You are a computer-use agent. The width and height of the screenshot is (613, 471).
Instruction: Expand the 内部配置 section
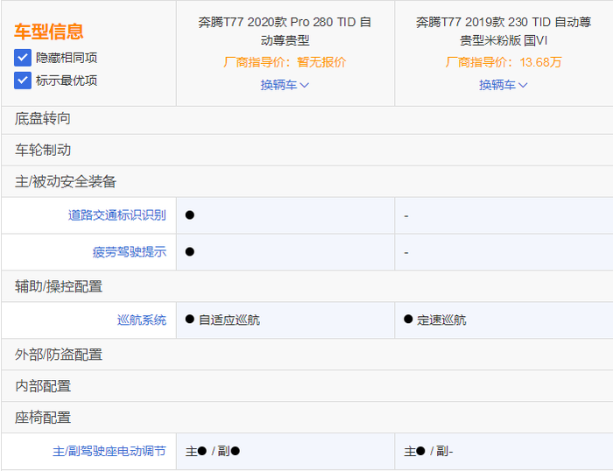pos(306,386)
